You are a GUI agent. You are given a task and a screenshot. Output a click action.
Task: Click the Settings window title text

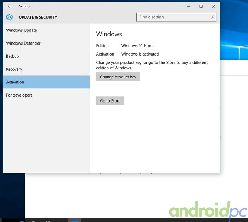(25, 6)
